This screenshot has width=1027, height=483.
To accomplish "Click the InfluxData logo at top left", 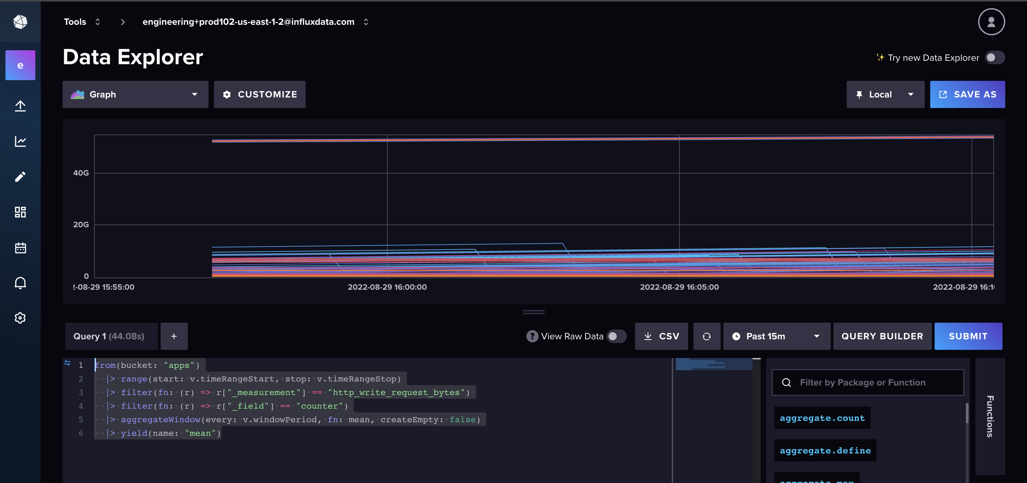I will (20, 22).
